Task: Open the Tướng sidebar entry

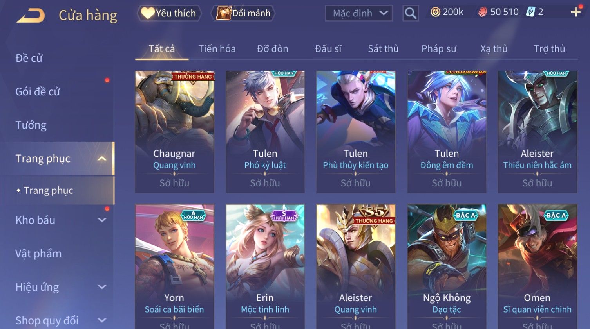Action: click(x=31, y=125)
